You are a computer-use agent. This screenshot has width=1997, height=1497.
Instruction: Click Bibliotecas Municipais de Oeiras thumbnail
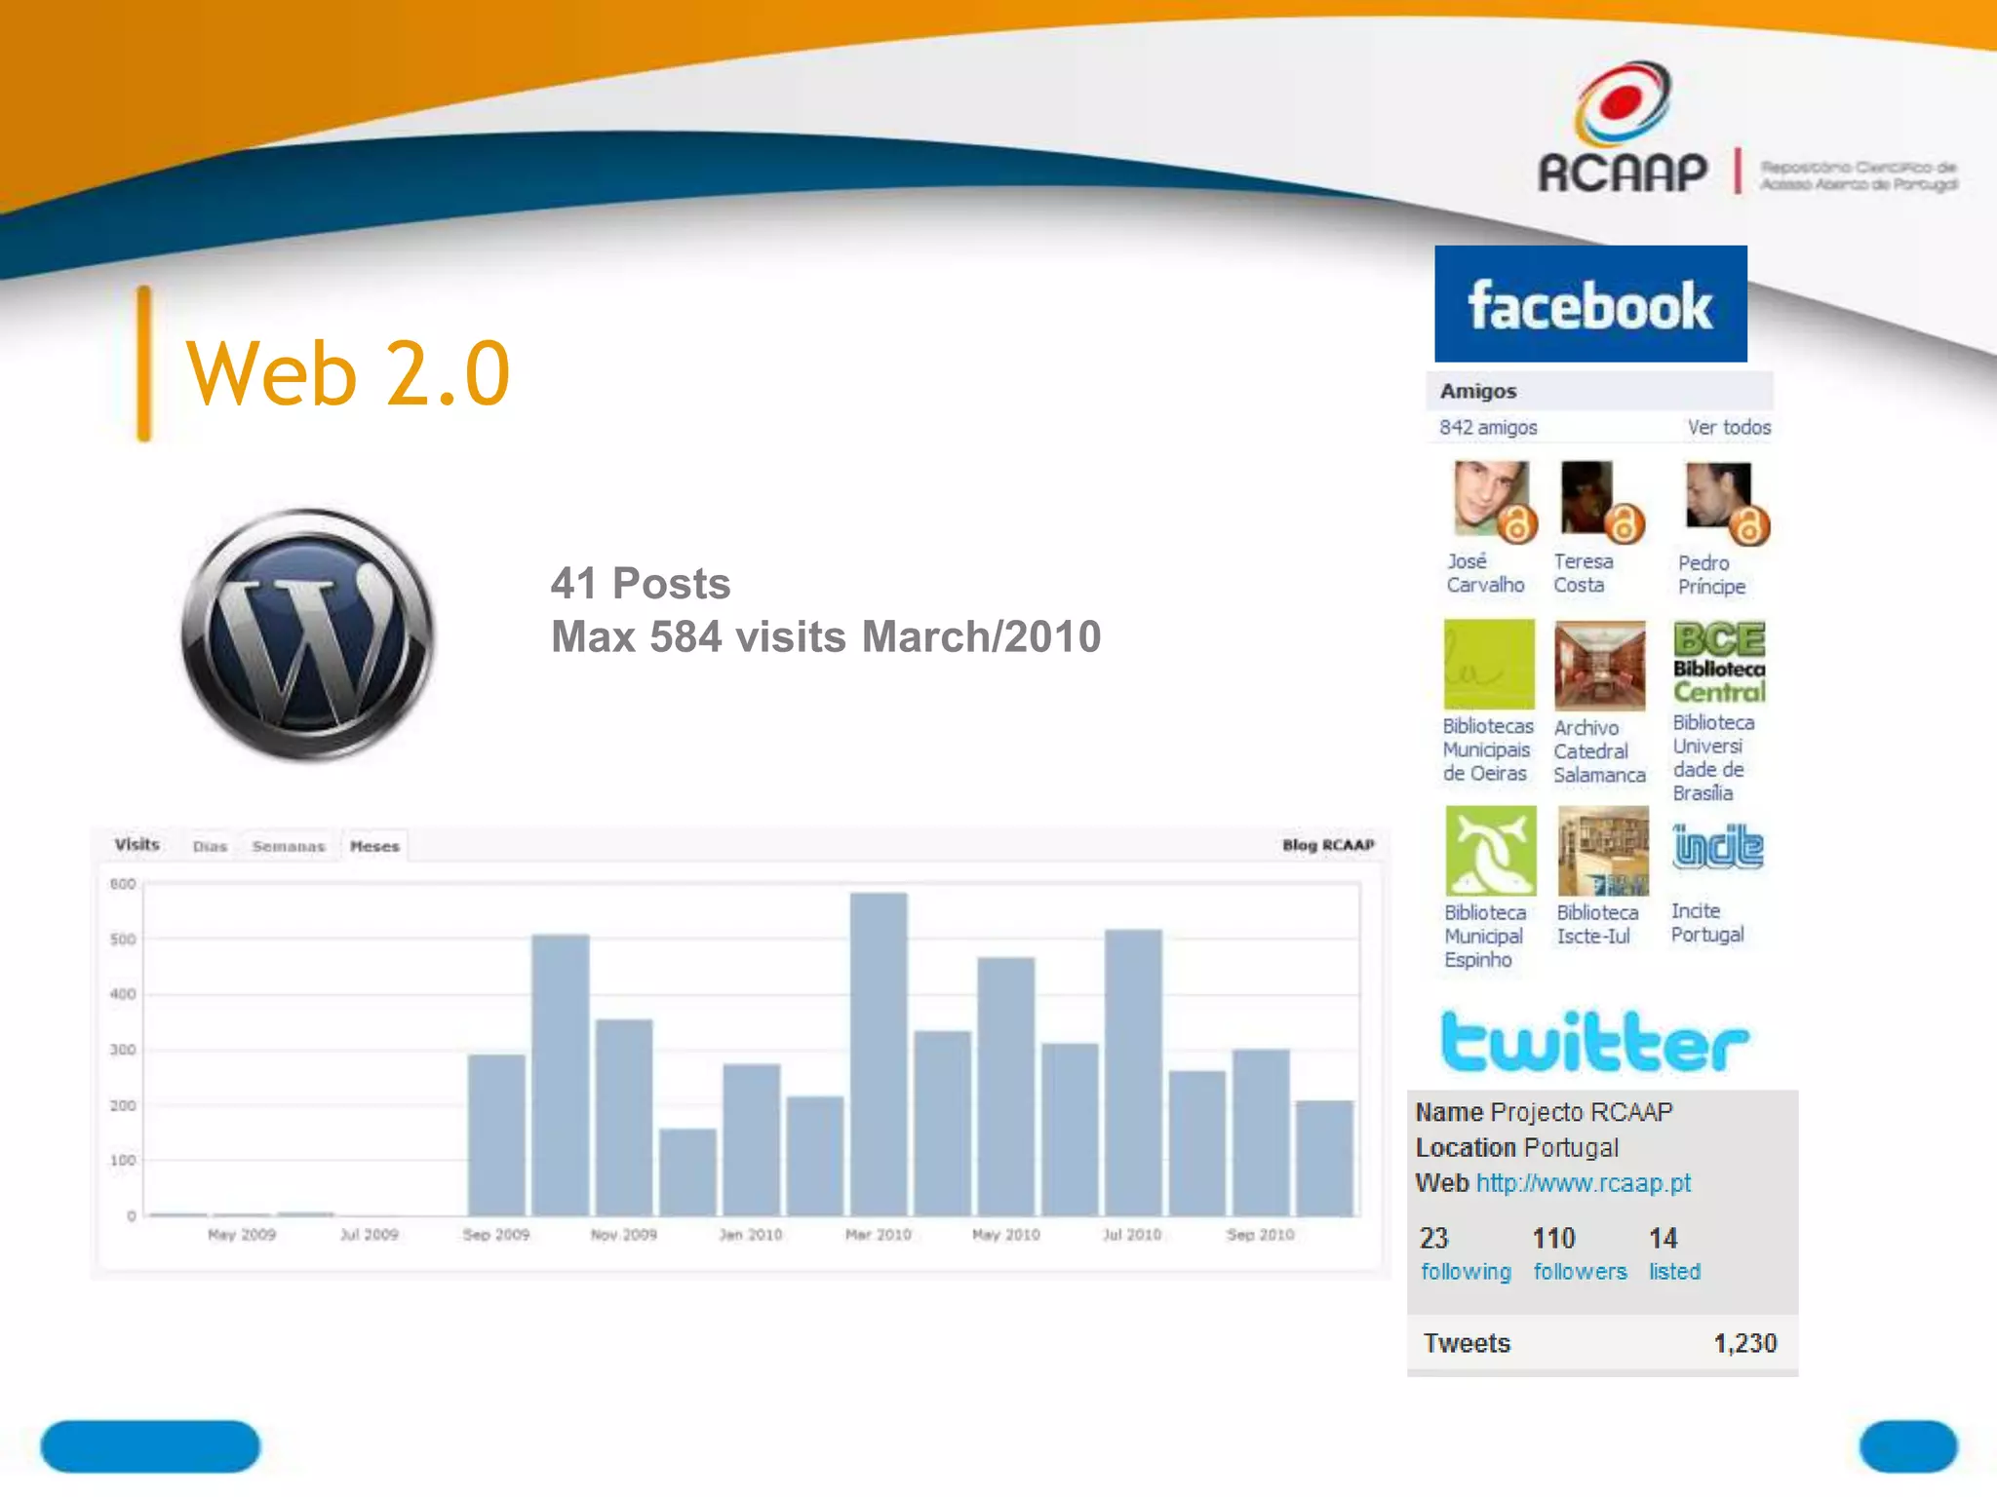1489,664
